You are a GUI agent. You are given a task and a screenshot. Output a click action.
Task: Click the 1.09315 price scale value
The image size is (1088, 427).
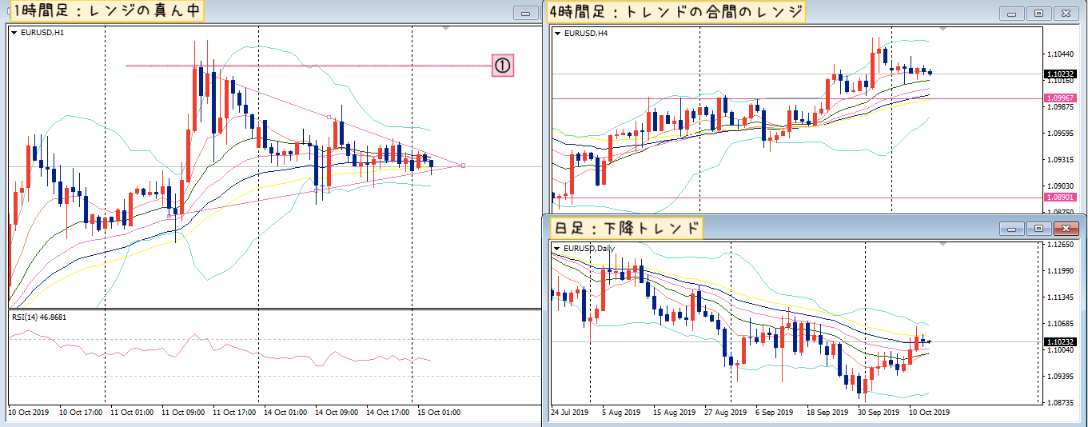[x=1060, y=160]
